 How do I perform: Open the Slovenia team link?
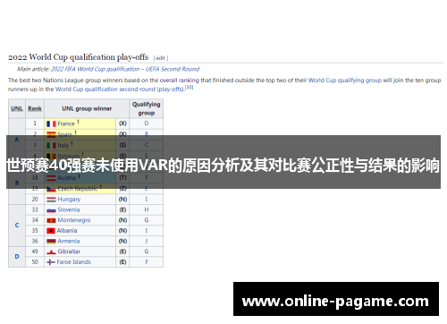click(x=69, y=209)
